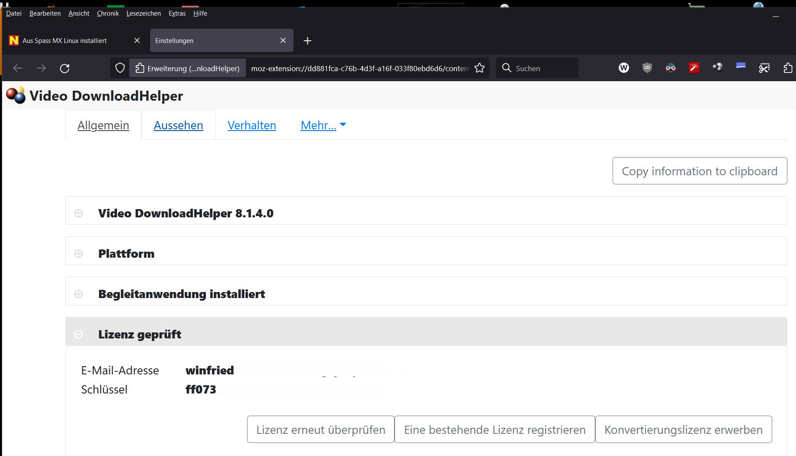Click the ff073 key value
This screenshot has width=796, height=456.
pos(201,389)
